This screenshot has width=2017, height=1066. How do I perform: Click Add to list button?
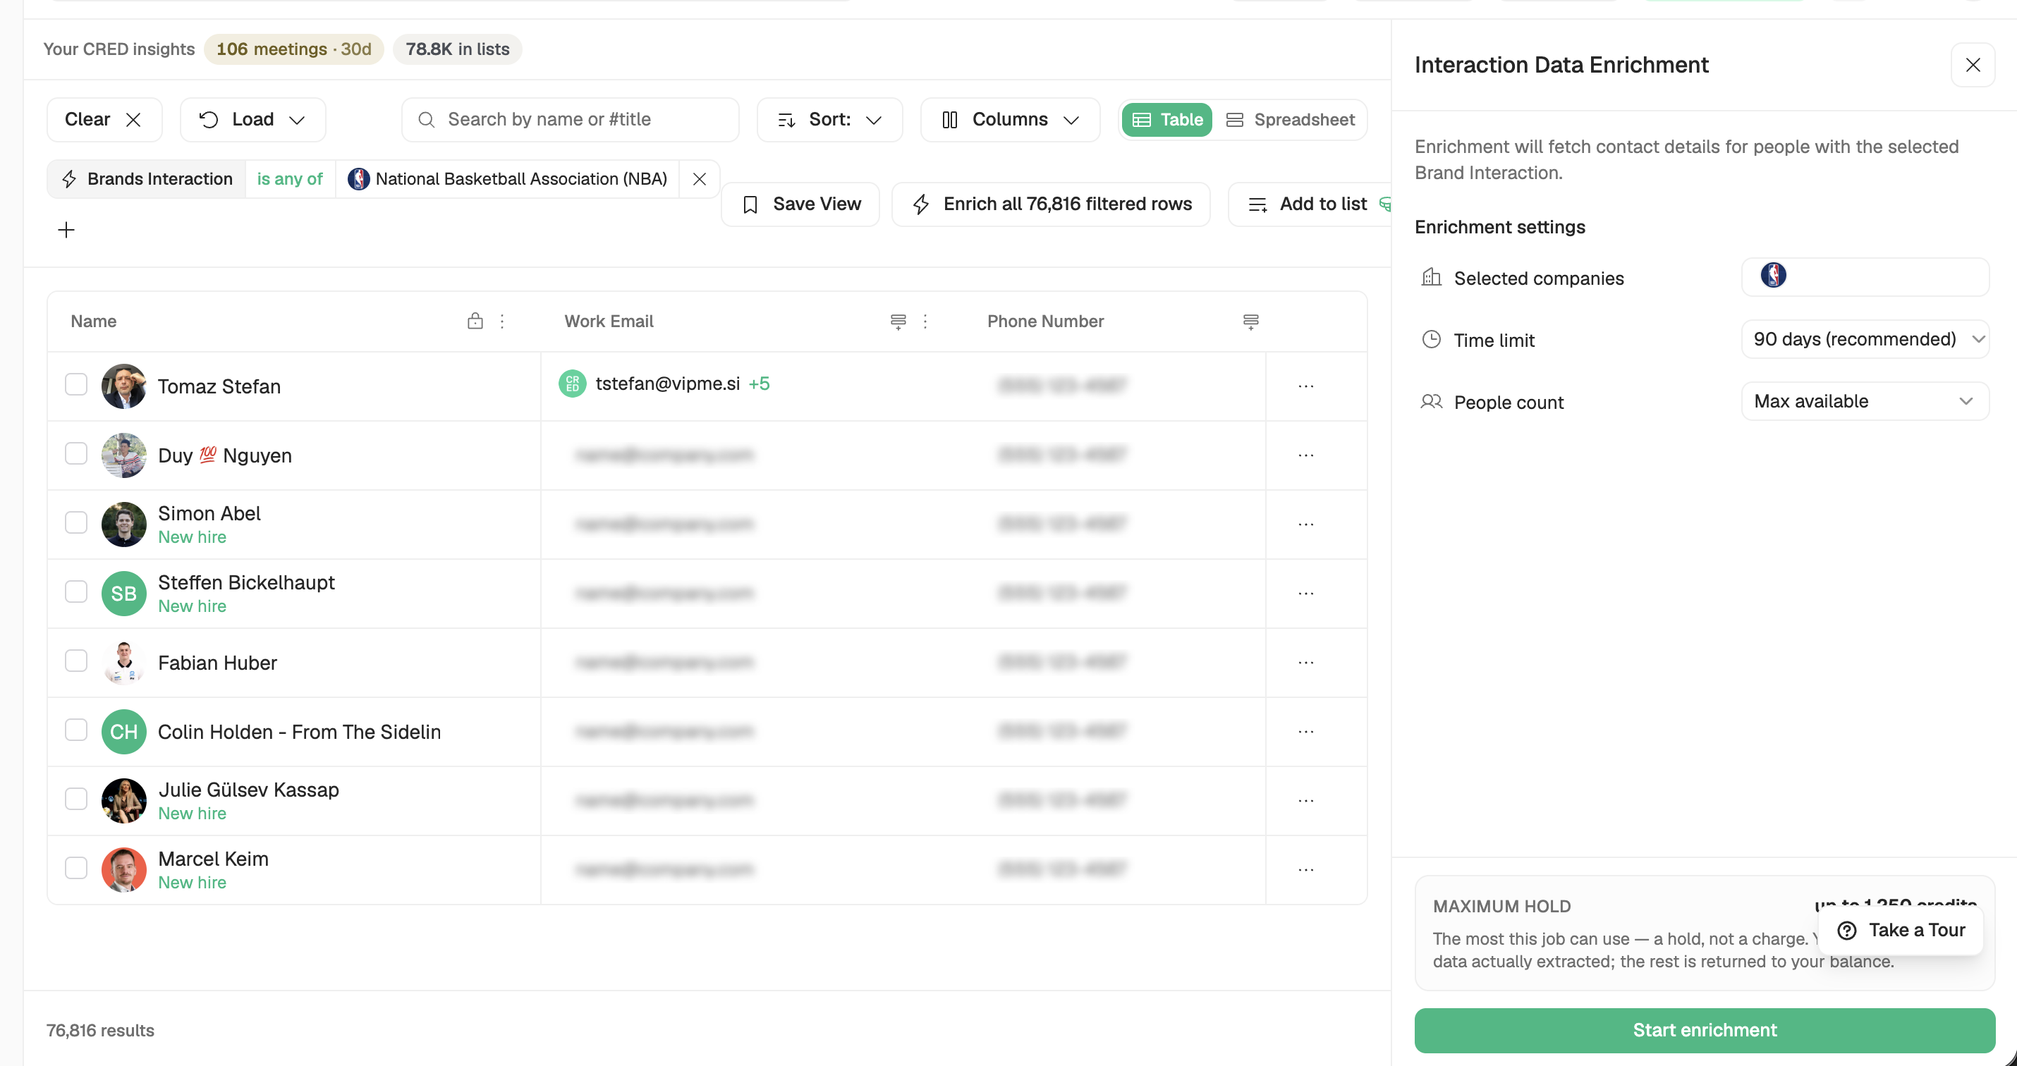click(1309, 204)
